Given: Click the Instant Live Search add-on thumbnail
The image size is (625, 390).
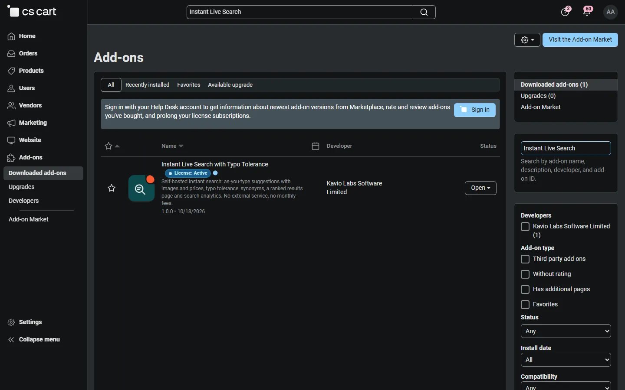Looking at the screenshot, I should [x=141, y=188].
